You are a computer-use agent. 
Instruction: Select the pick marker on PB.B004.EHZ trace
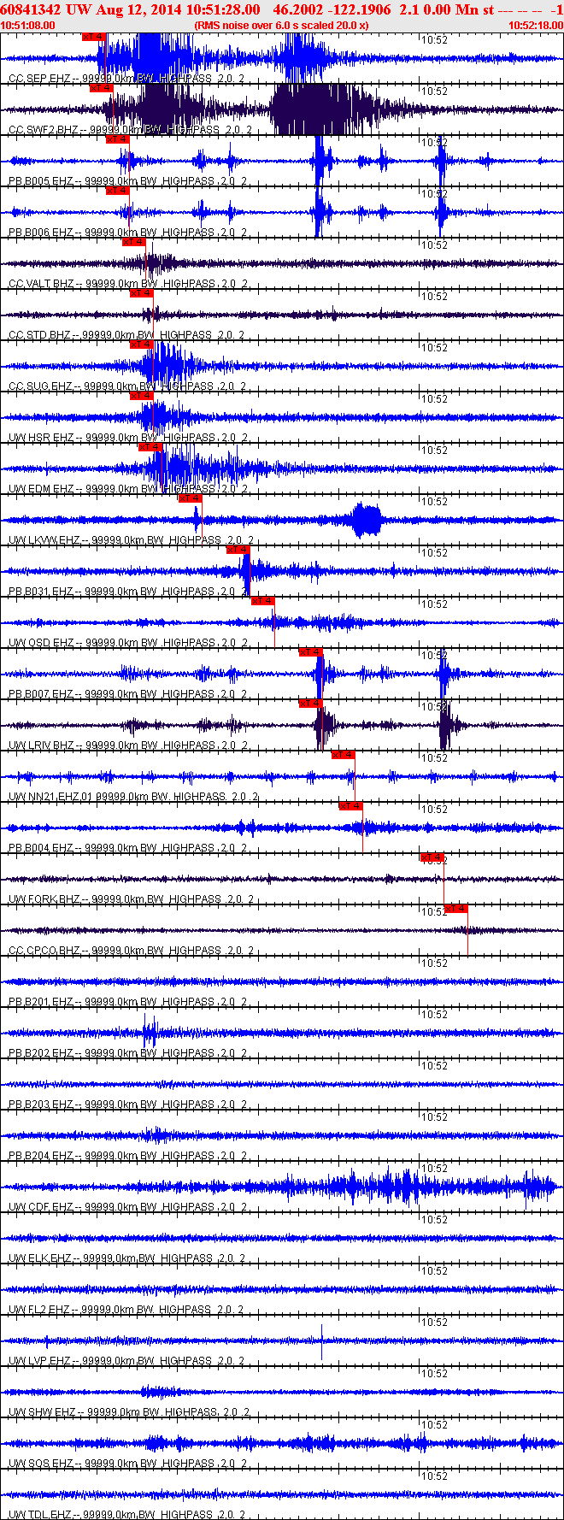point(351,806)
